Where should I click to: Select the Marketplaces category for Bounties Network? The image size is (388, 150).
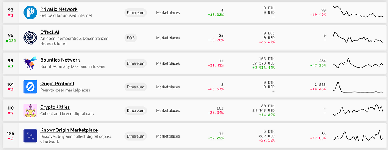[x=168, y=63]
